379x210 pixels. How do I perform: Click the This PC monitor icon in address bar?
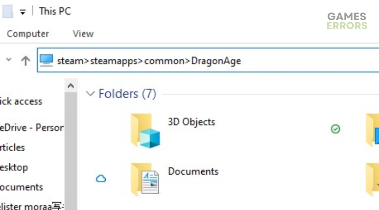(x=46, y=60)
